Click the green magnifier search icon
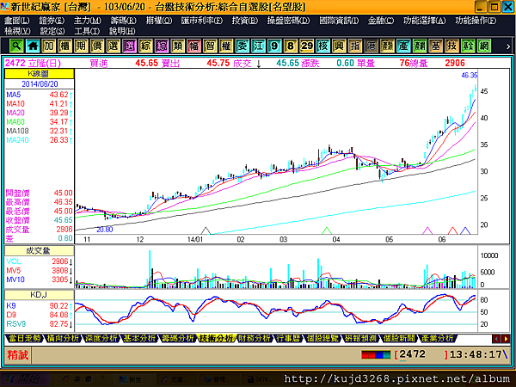The height and width of the screenshot is (387, 516). click(16, 46)
